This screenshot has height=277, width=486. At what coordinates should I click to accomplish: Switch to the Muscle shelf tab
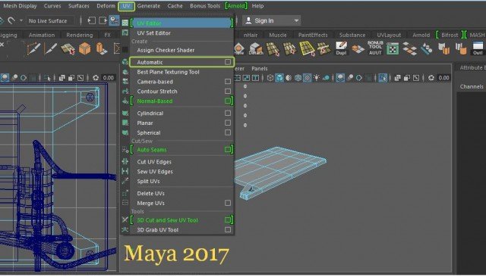point(278,35)
